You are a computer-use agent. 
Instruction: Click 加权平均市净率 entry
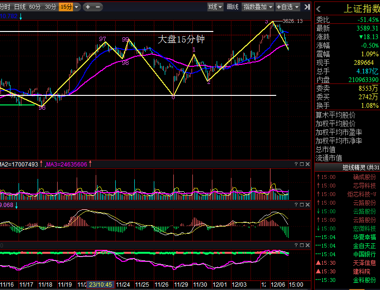click(339, 141)
